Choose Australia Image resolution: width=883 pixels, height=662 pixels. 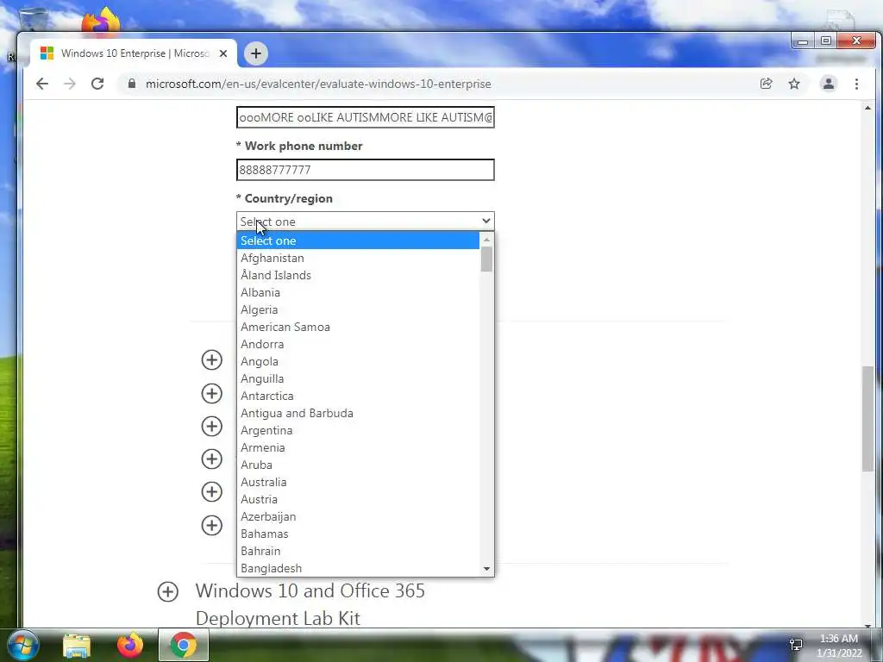click(x=358, y=483)
